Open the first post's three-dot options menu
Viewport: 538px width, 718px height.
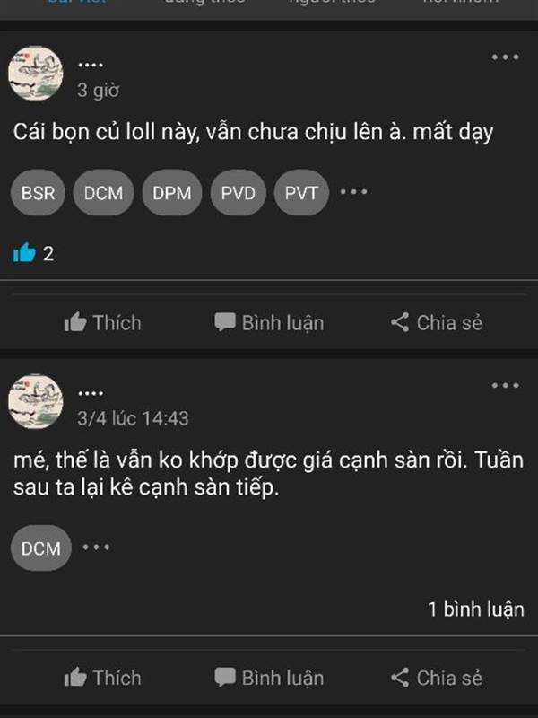tap(505, 57)
